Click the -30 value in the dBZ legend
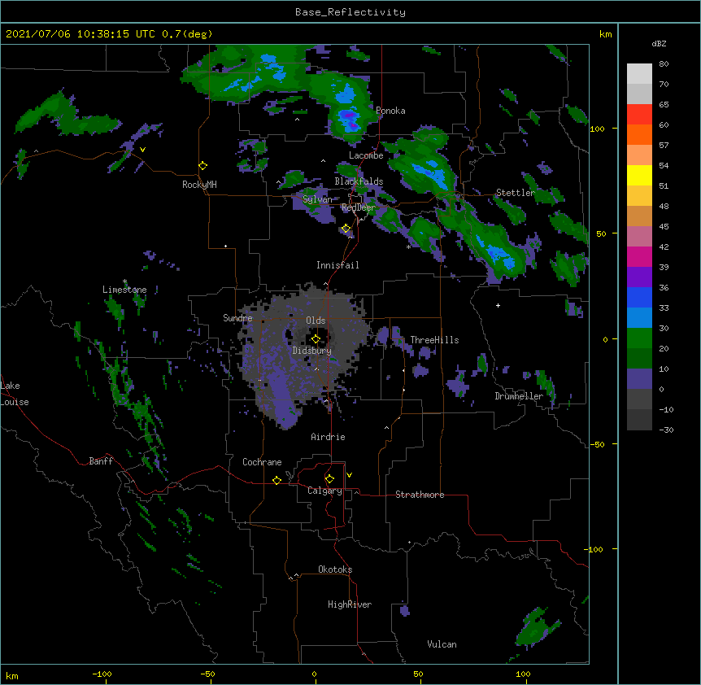Image resolution: width=701 pixels, height=685 pixels. [x=666, y=430]
